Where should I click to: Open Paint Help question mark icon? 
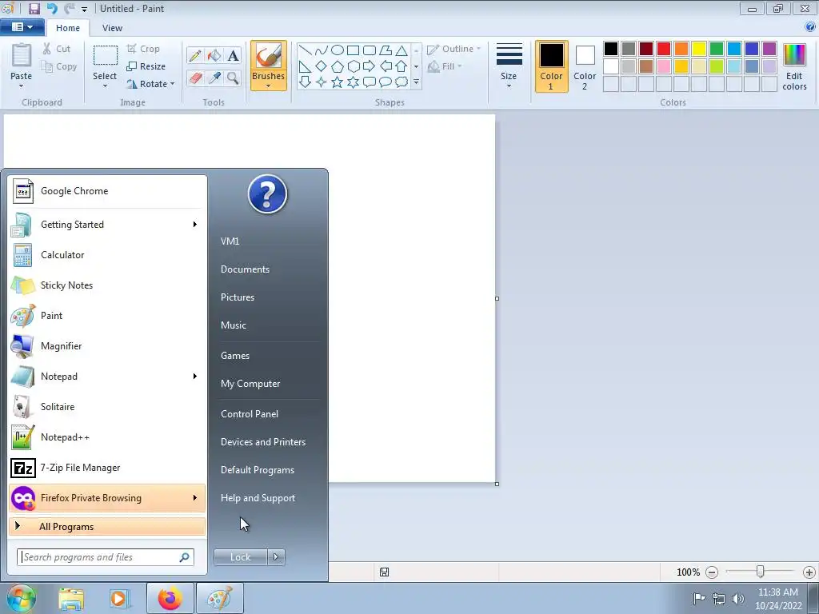810,26
